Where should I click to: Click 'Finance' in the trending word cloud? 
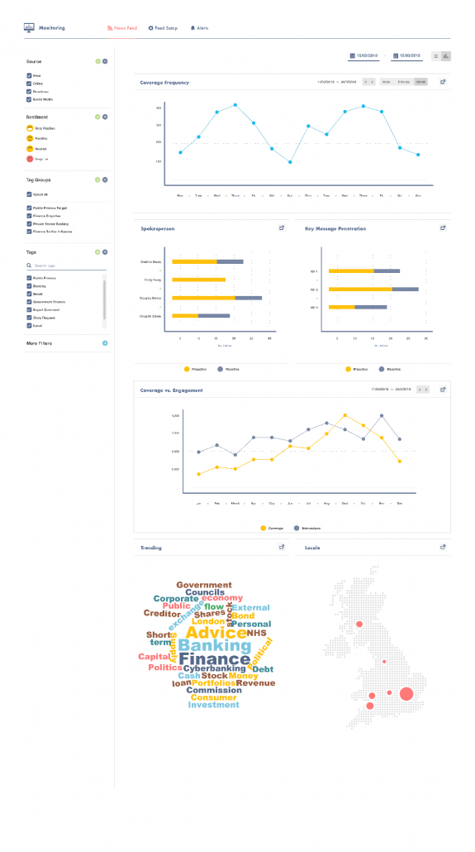pyautogui.click(x=215, y=659)
